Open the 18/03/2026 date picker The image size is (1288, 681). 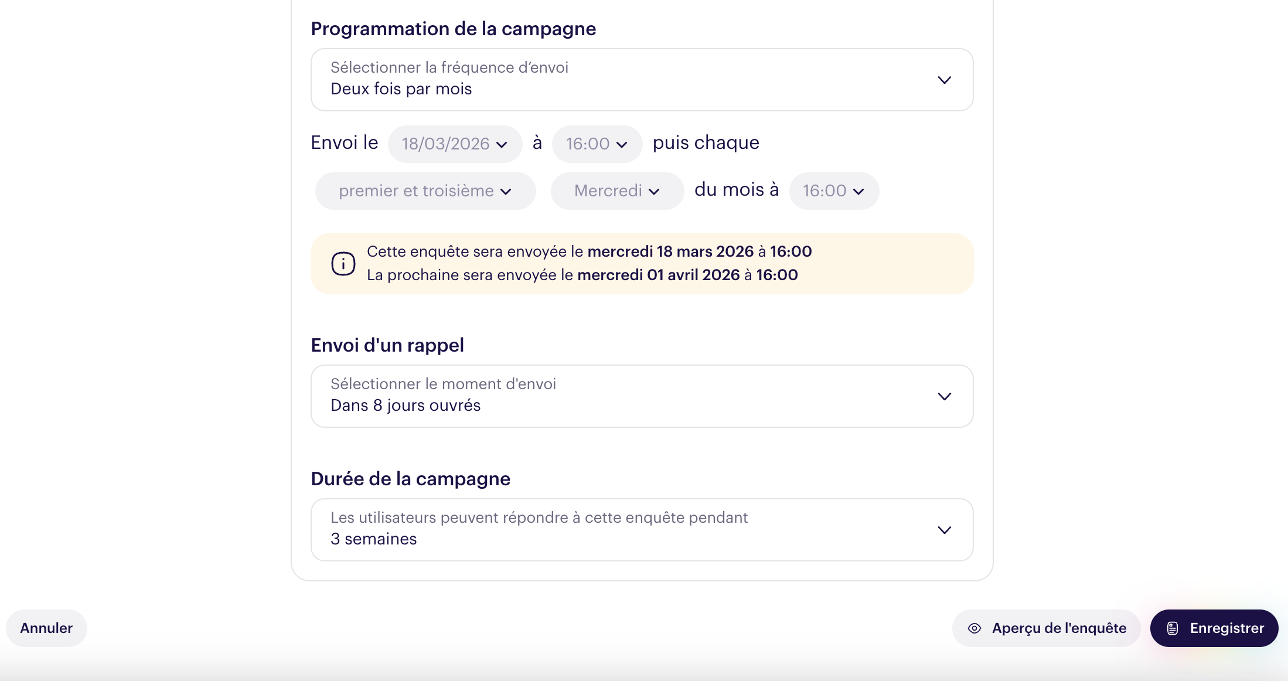pyautogui.click(x=447, y=144)
